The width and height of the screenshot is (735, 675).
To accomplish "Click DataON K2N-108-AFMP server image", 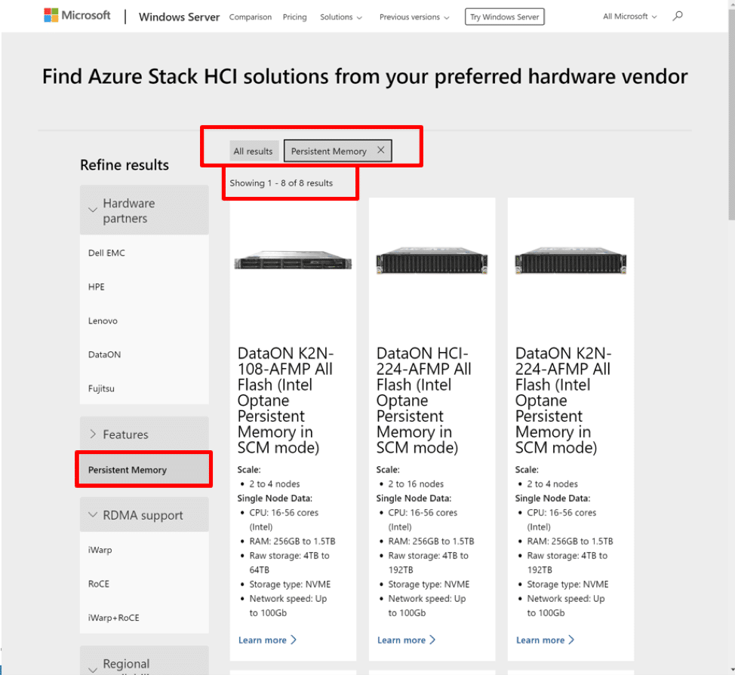I will click(x=293, y=260).
